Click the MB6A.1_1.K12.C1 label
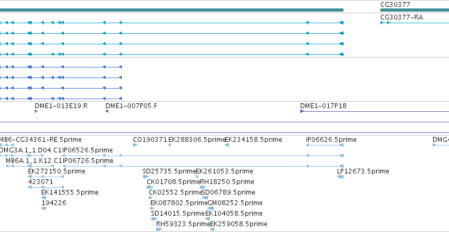 coord(34,161)
